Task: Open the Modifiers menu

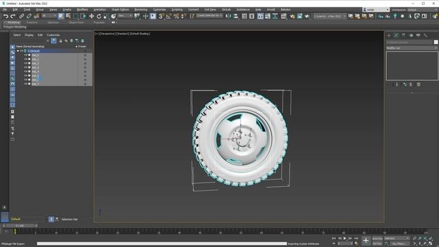Action: [x=82, y=10]
